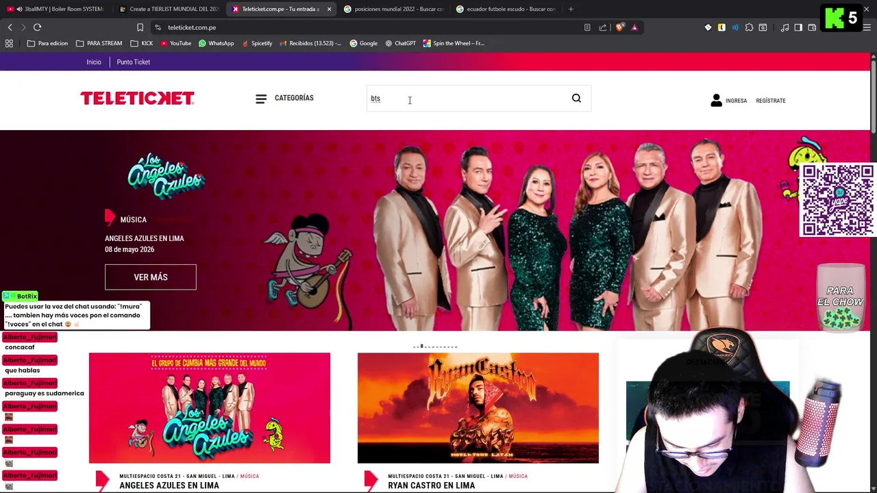Open the Punto Ticket link
The height and width of the screenshot is (493, 877).
133,62
